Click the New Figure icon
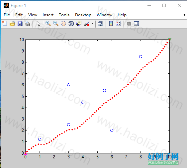 click(5, 24)
